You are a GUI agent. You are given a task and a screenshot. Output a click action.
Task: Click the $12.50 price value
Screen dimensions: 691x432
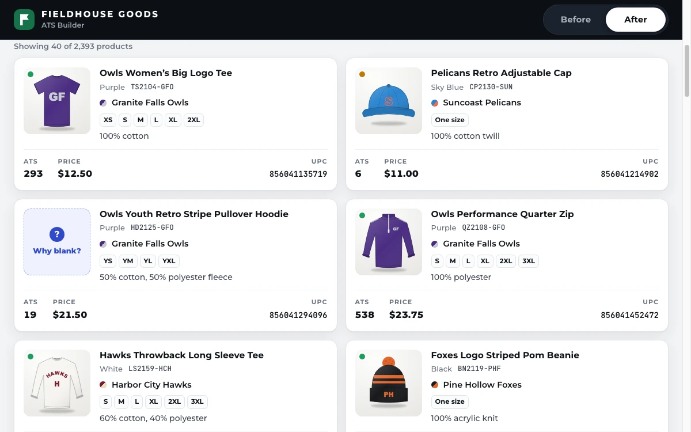click(75, 174)
